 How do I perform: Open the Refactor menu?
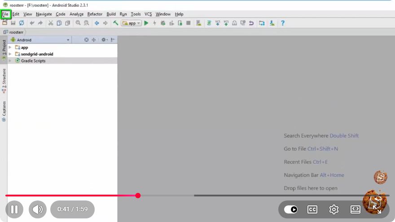click(95, 14)
